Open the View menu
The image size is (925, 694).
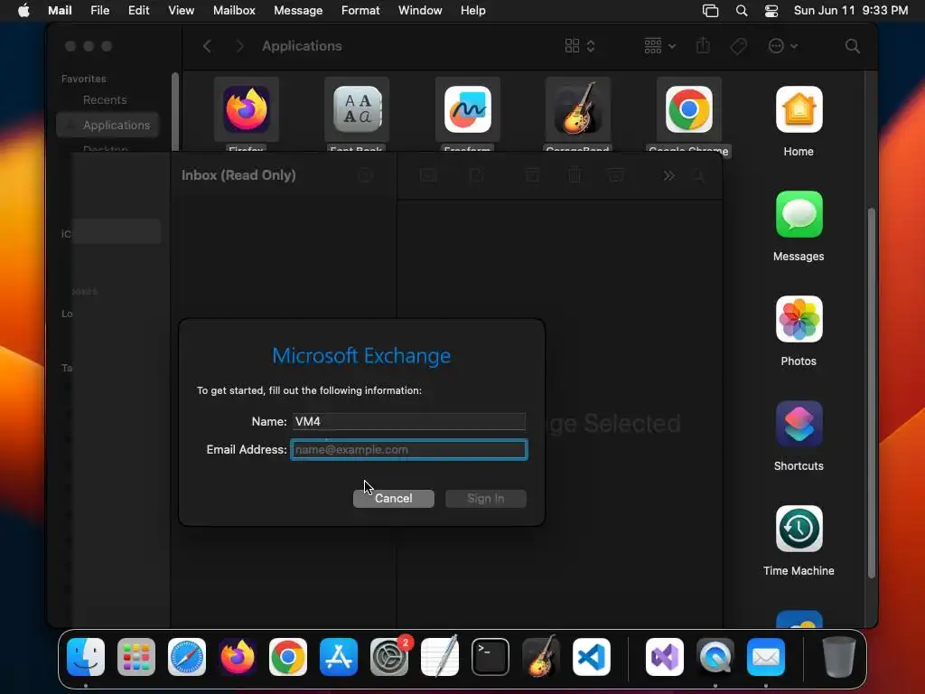point(181,11)
